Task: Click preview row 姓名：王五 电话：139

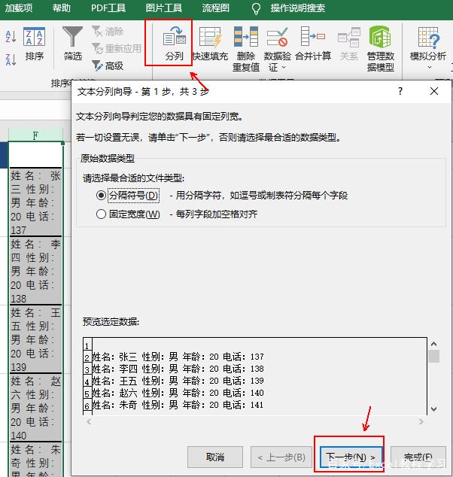Action: tap(178, 381)
